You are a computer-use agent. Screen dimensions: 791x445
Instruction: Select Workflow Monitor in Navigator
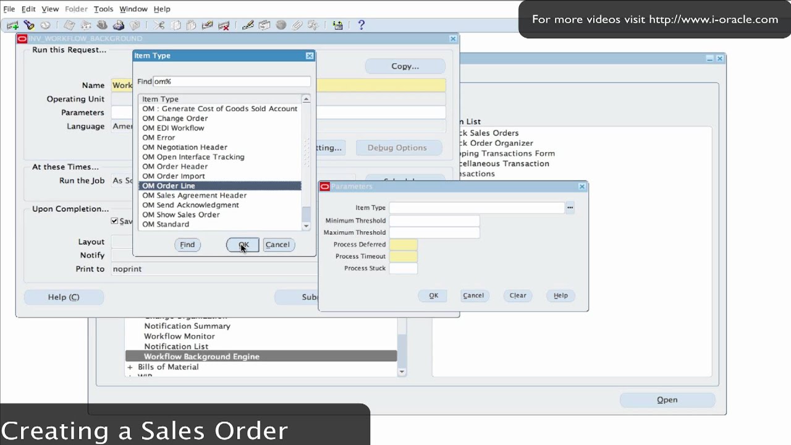pyautogui.click(x=179, y=336)
